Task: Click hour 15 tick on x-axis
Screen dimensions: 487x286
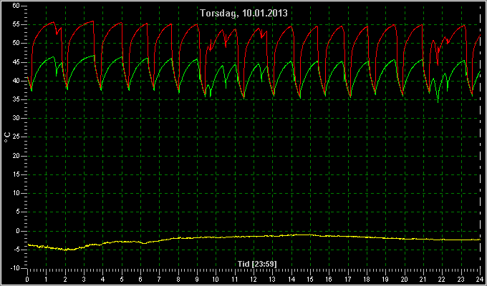Action: pos(310,279)
